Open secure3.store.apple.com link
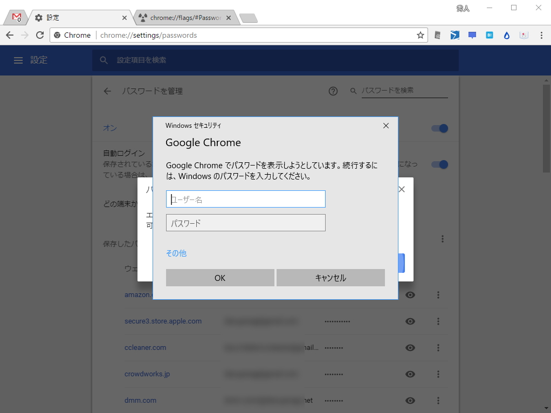Image resolution: width=551 pixels, height=413 pixels. click(x=163, y=321)
